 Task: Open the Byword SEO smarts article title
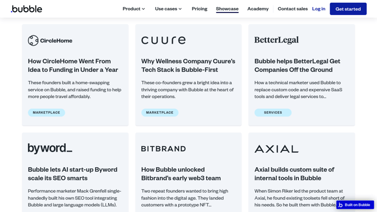tap(73, 174)
